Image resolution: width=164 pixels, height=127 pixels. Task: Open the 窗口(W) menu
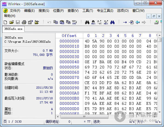tap(138, 11)
